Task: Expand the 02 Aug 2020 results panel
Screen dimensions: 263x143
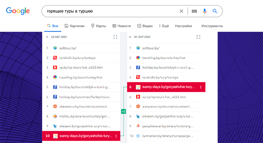Action: [x=115, y=37]
